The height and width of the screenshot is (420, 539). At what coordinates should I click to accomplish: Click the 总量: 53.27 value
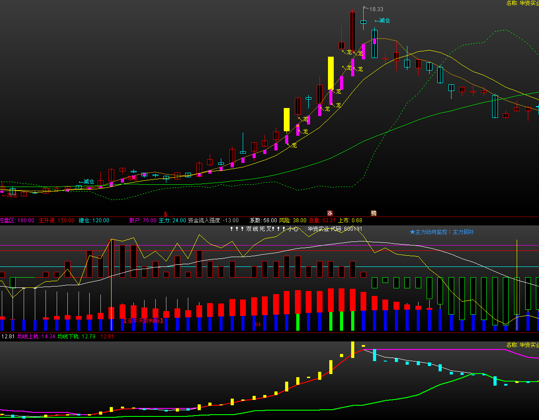(x=322, y=220)
